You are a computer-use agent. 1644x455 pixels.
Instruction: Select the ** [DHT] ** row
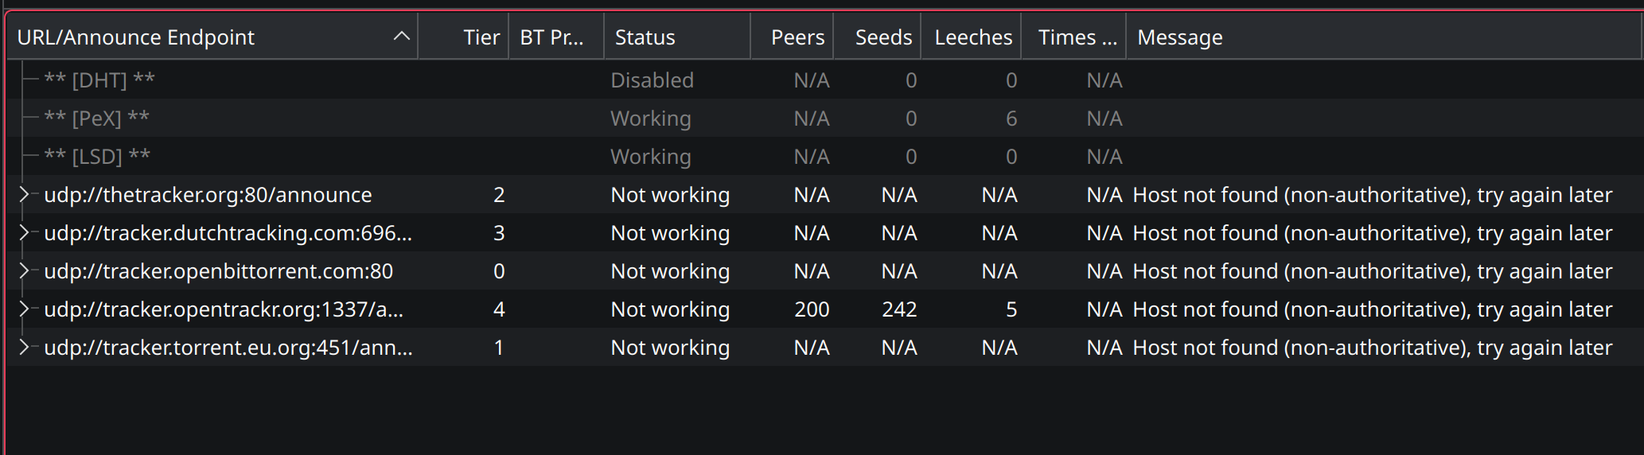click(99, 80)
